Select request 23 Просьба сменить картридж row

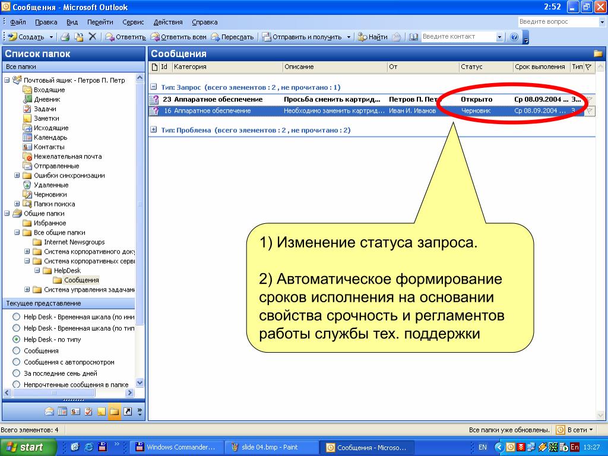click(x=372, y=99)
